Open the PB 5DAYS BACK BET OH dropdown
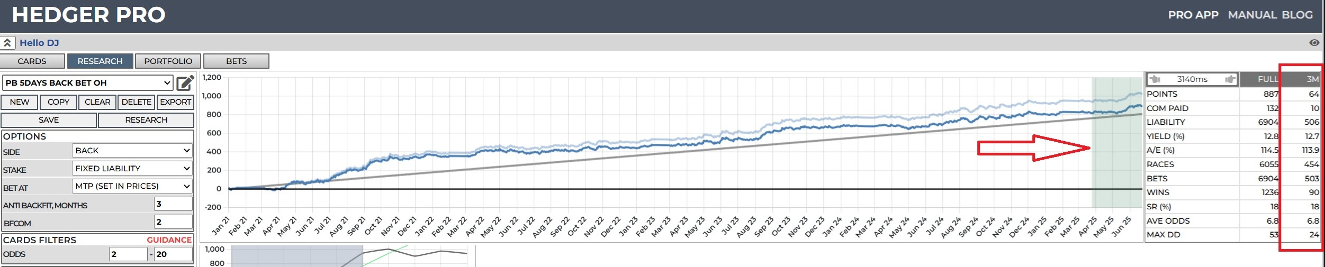The height and width of the screenshot is (267, 1325). [x=88, y=83]
